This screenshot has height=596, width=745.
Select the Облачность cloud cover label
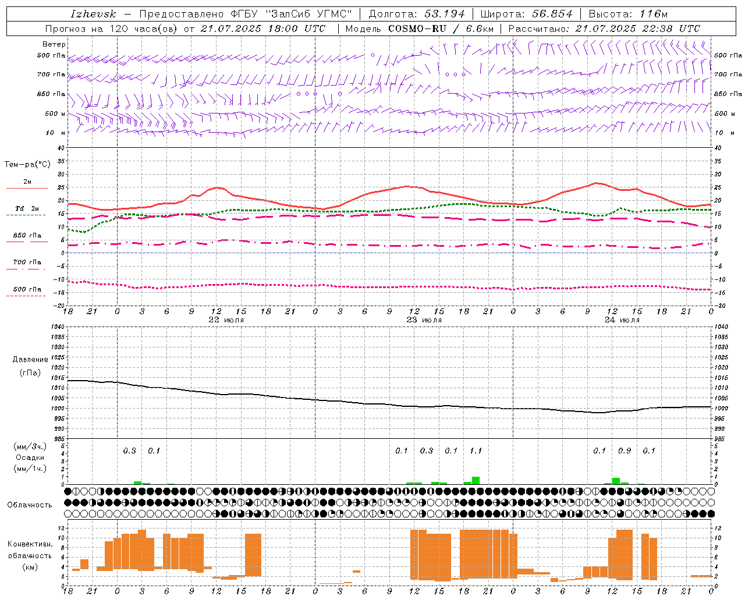[x=30, y=505]
